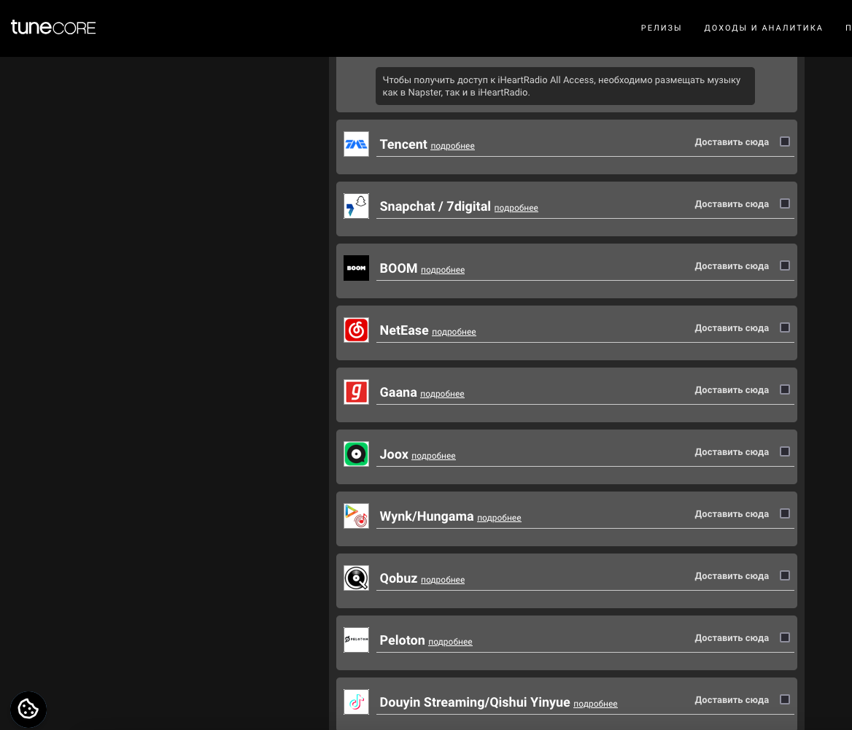Check Snapchat / 7digital delivery box
This screenshot has height=730, width=852.
785,203
